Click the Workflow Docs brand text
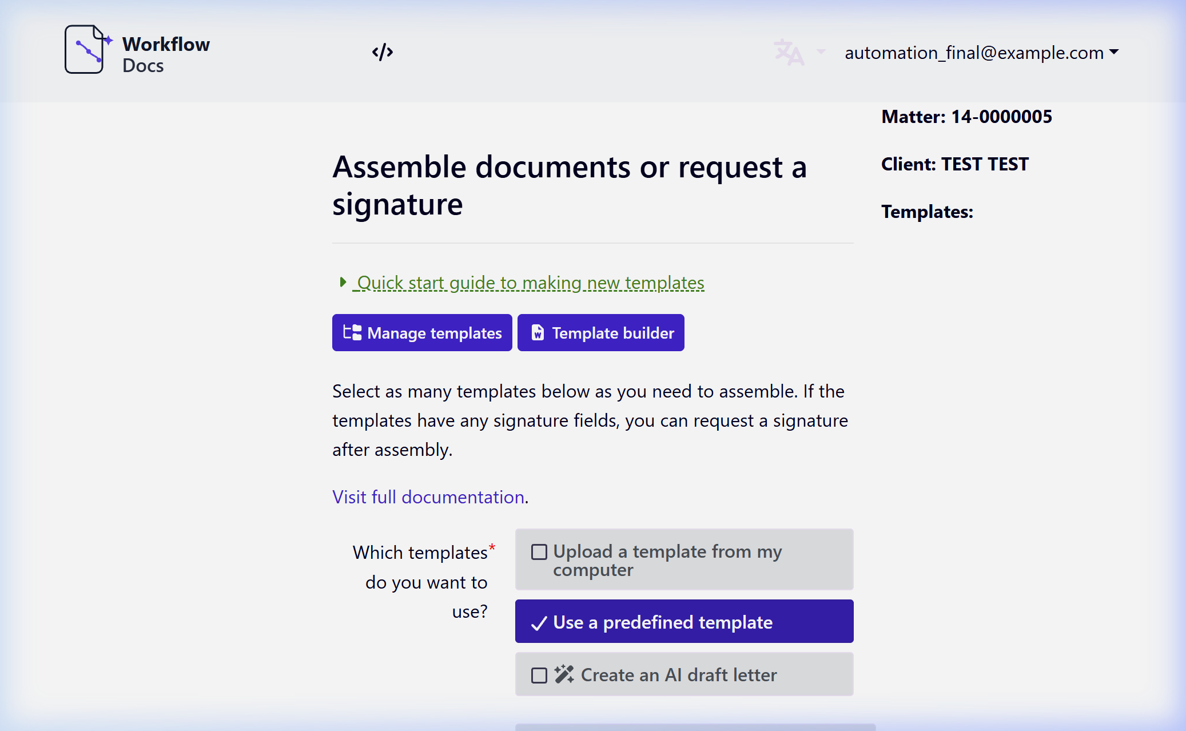 point(166,55)
